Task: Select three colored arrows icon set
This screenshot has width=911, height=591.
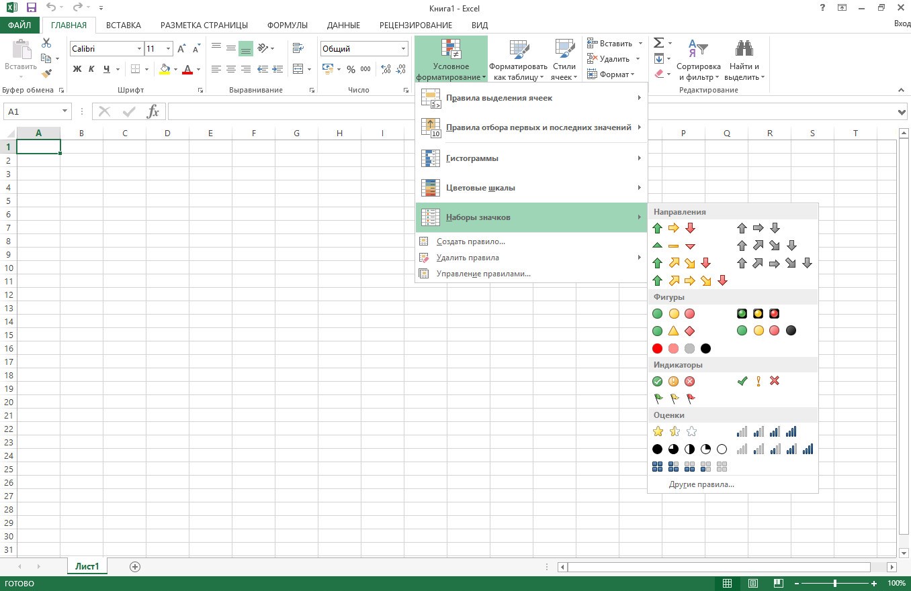Action: point(674,228)
